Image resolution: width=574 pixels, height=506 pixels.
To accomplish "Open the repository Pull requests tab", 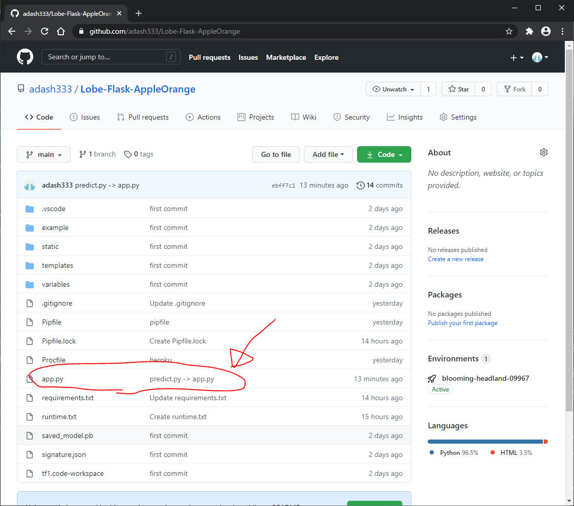I will 143,118.
